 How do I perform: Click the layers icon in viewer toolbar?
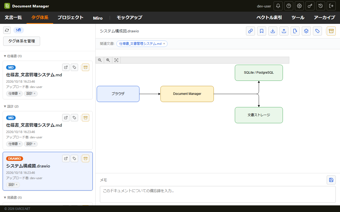click(x=306, y=31)
